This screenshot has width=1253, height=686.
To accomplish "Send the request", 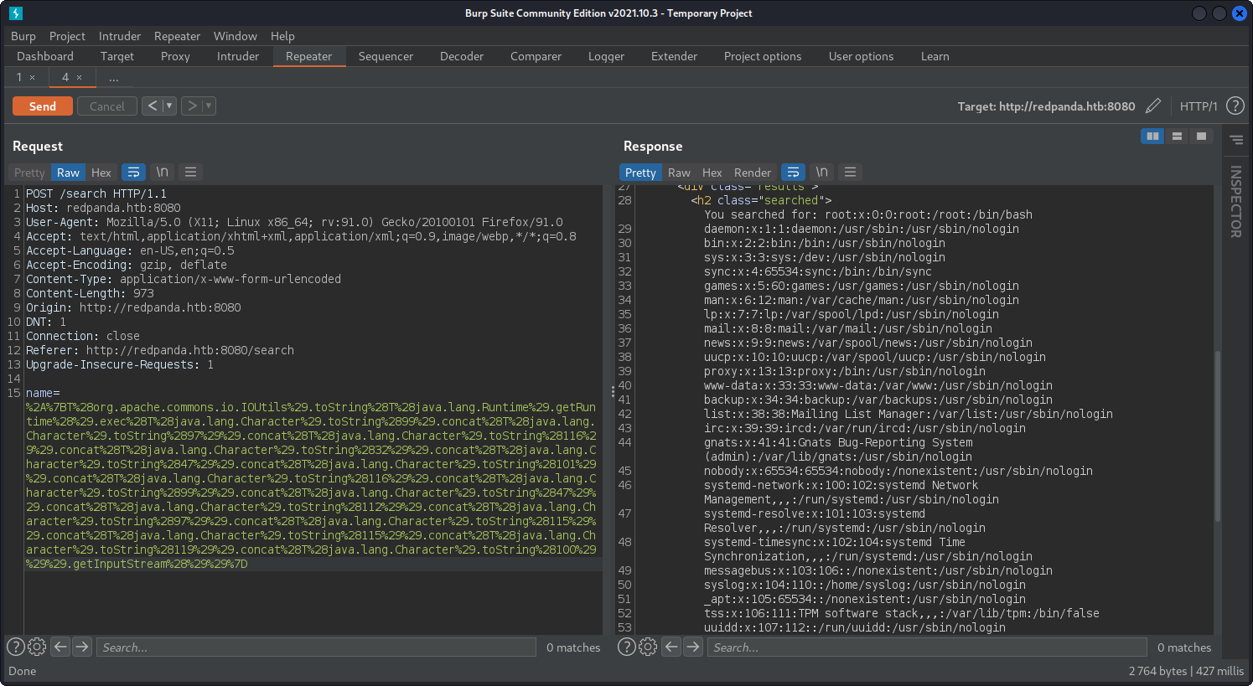I will click(43, 106).
